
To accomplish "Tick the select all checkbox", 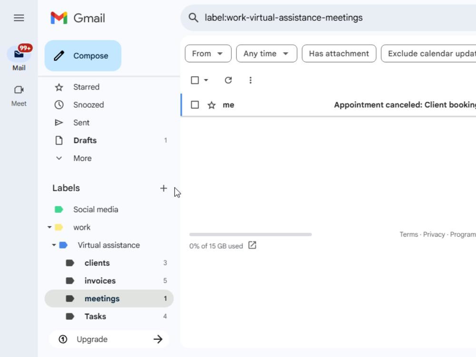I will pyautogui.click(x=195, y=80).
